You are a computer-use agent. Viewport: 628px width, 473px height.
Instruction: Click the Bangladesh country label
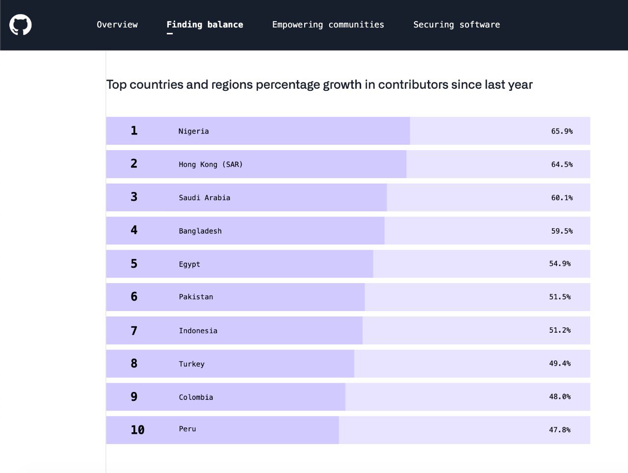point(200,231)
